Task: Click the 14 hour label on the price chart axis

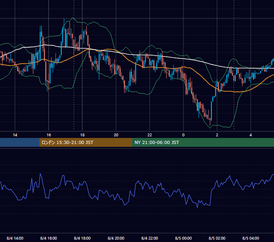Action: pos(15,135)
